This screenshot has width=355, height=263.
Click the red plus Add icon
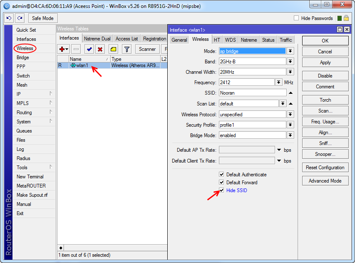64,49
